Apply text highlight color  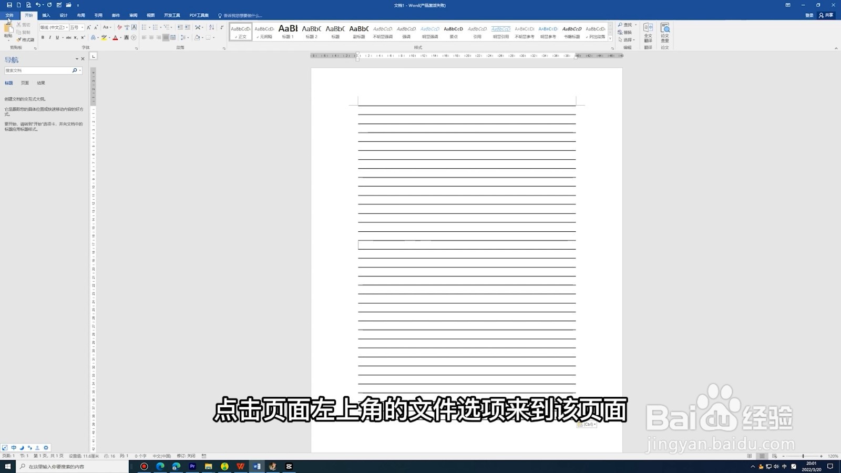click(104, 38)
